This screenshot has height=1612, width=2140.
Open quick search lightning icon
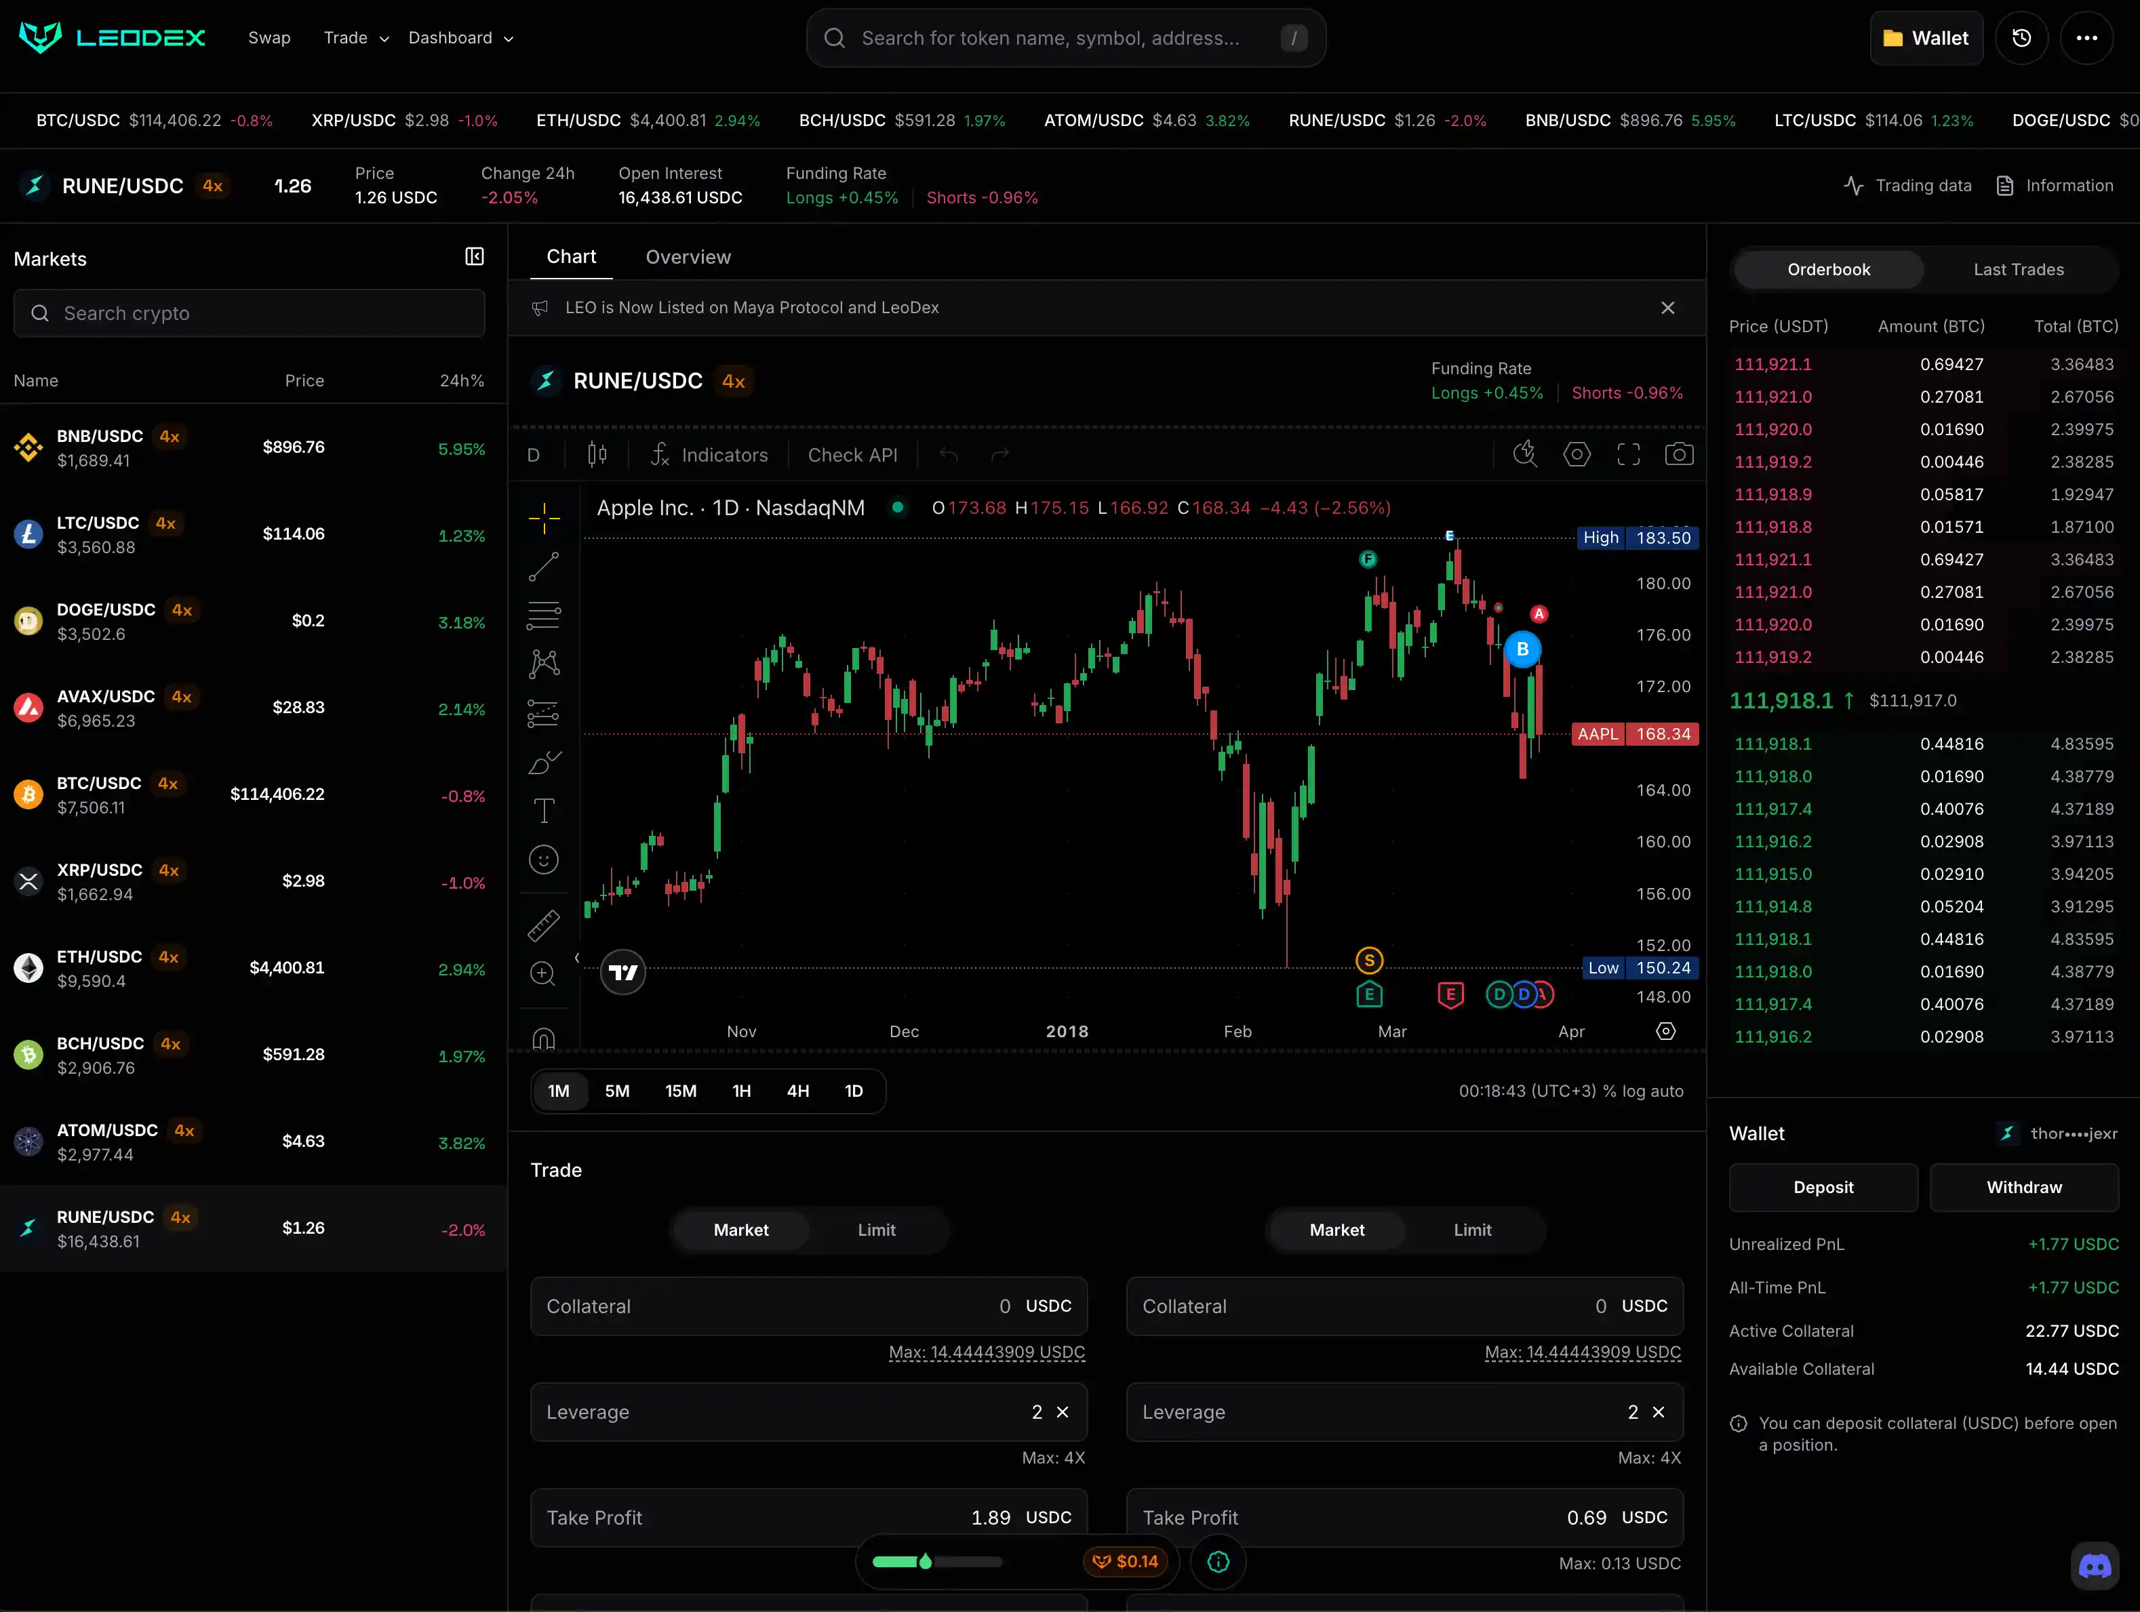1526,454
